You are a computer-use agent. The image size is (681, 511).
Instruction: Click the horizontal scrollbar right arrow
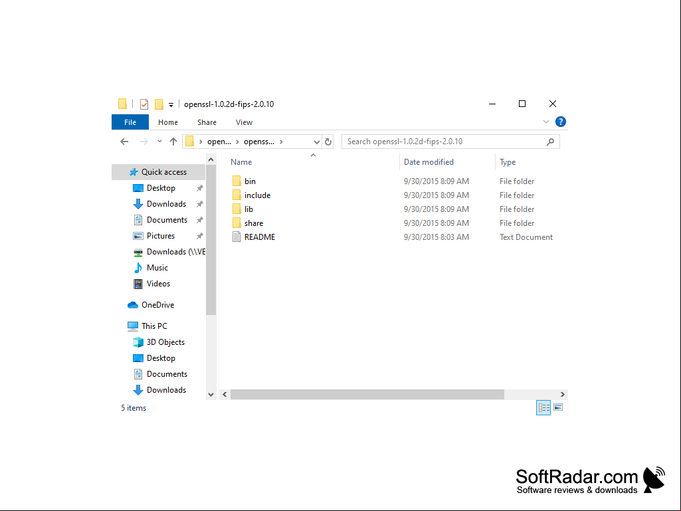563,395
